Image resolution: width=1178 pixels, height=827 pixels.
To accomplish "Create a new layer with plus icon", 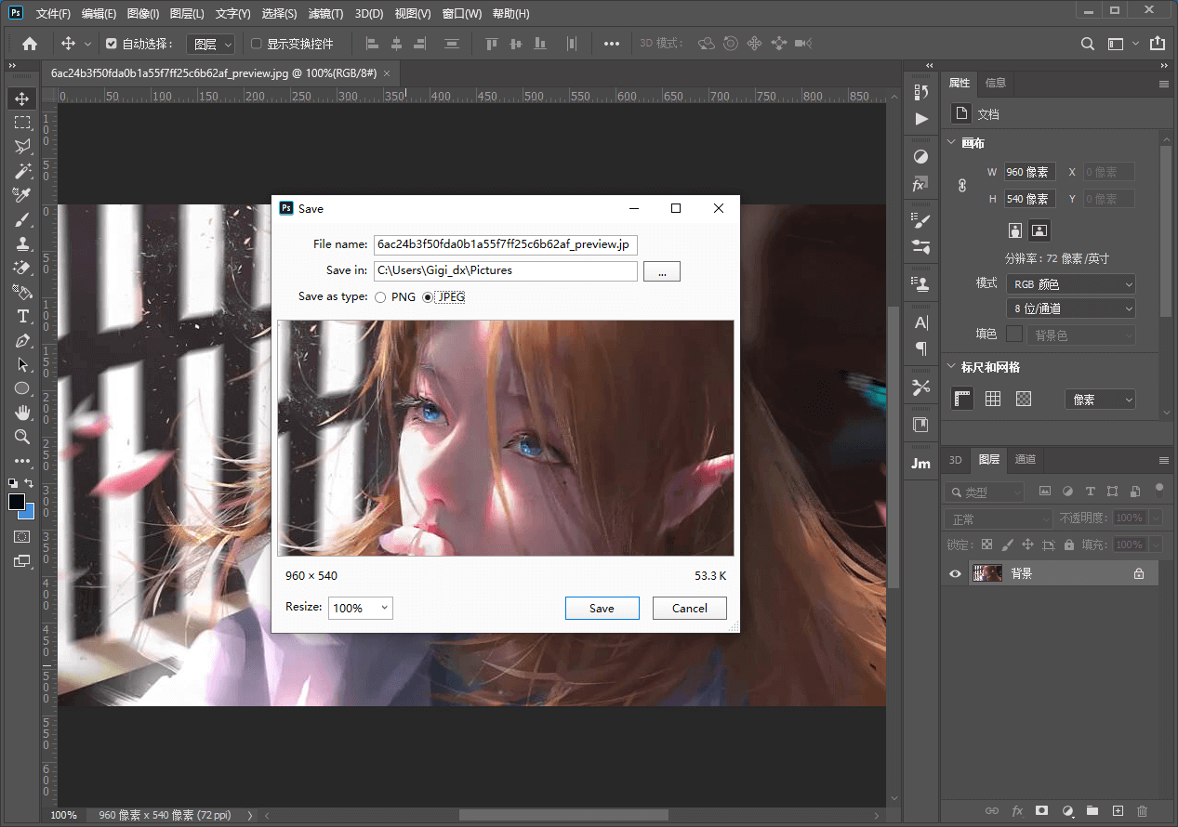I will tap(1118, 811).
